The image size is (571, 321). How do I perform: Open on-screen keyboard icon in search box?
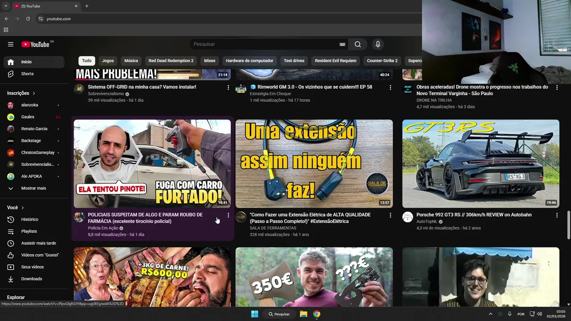pyautogui.click(x=342, y=44)
